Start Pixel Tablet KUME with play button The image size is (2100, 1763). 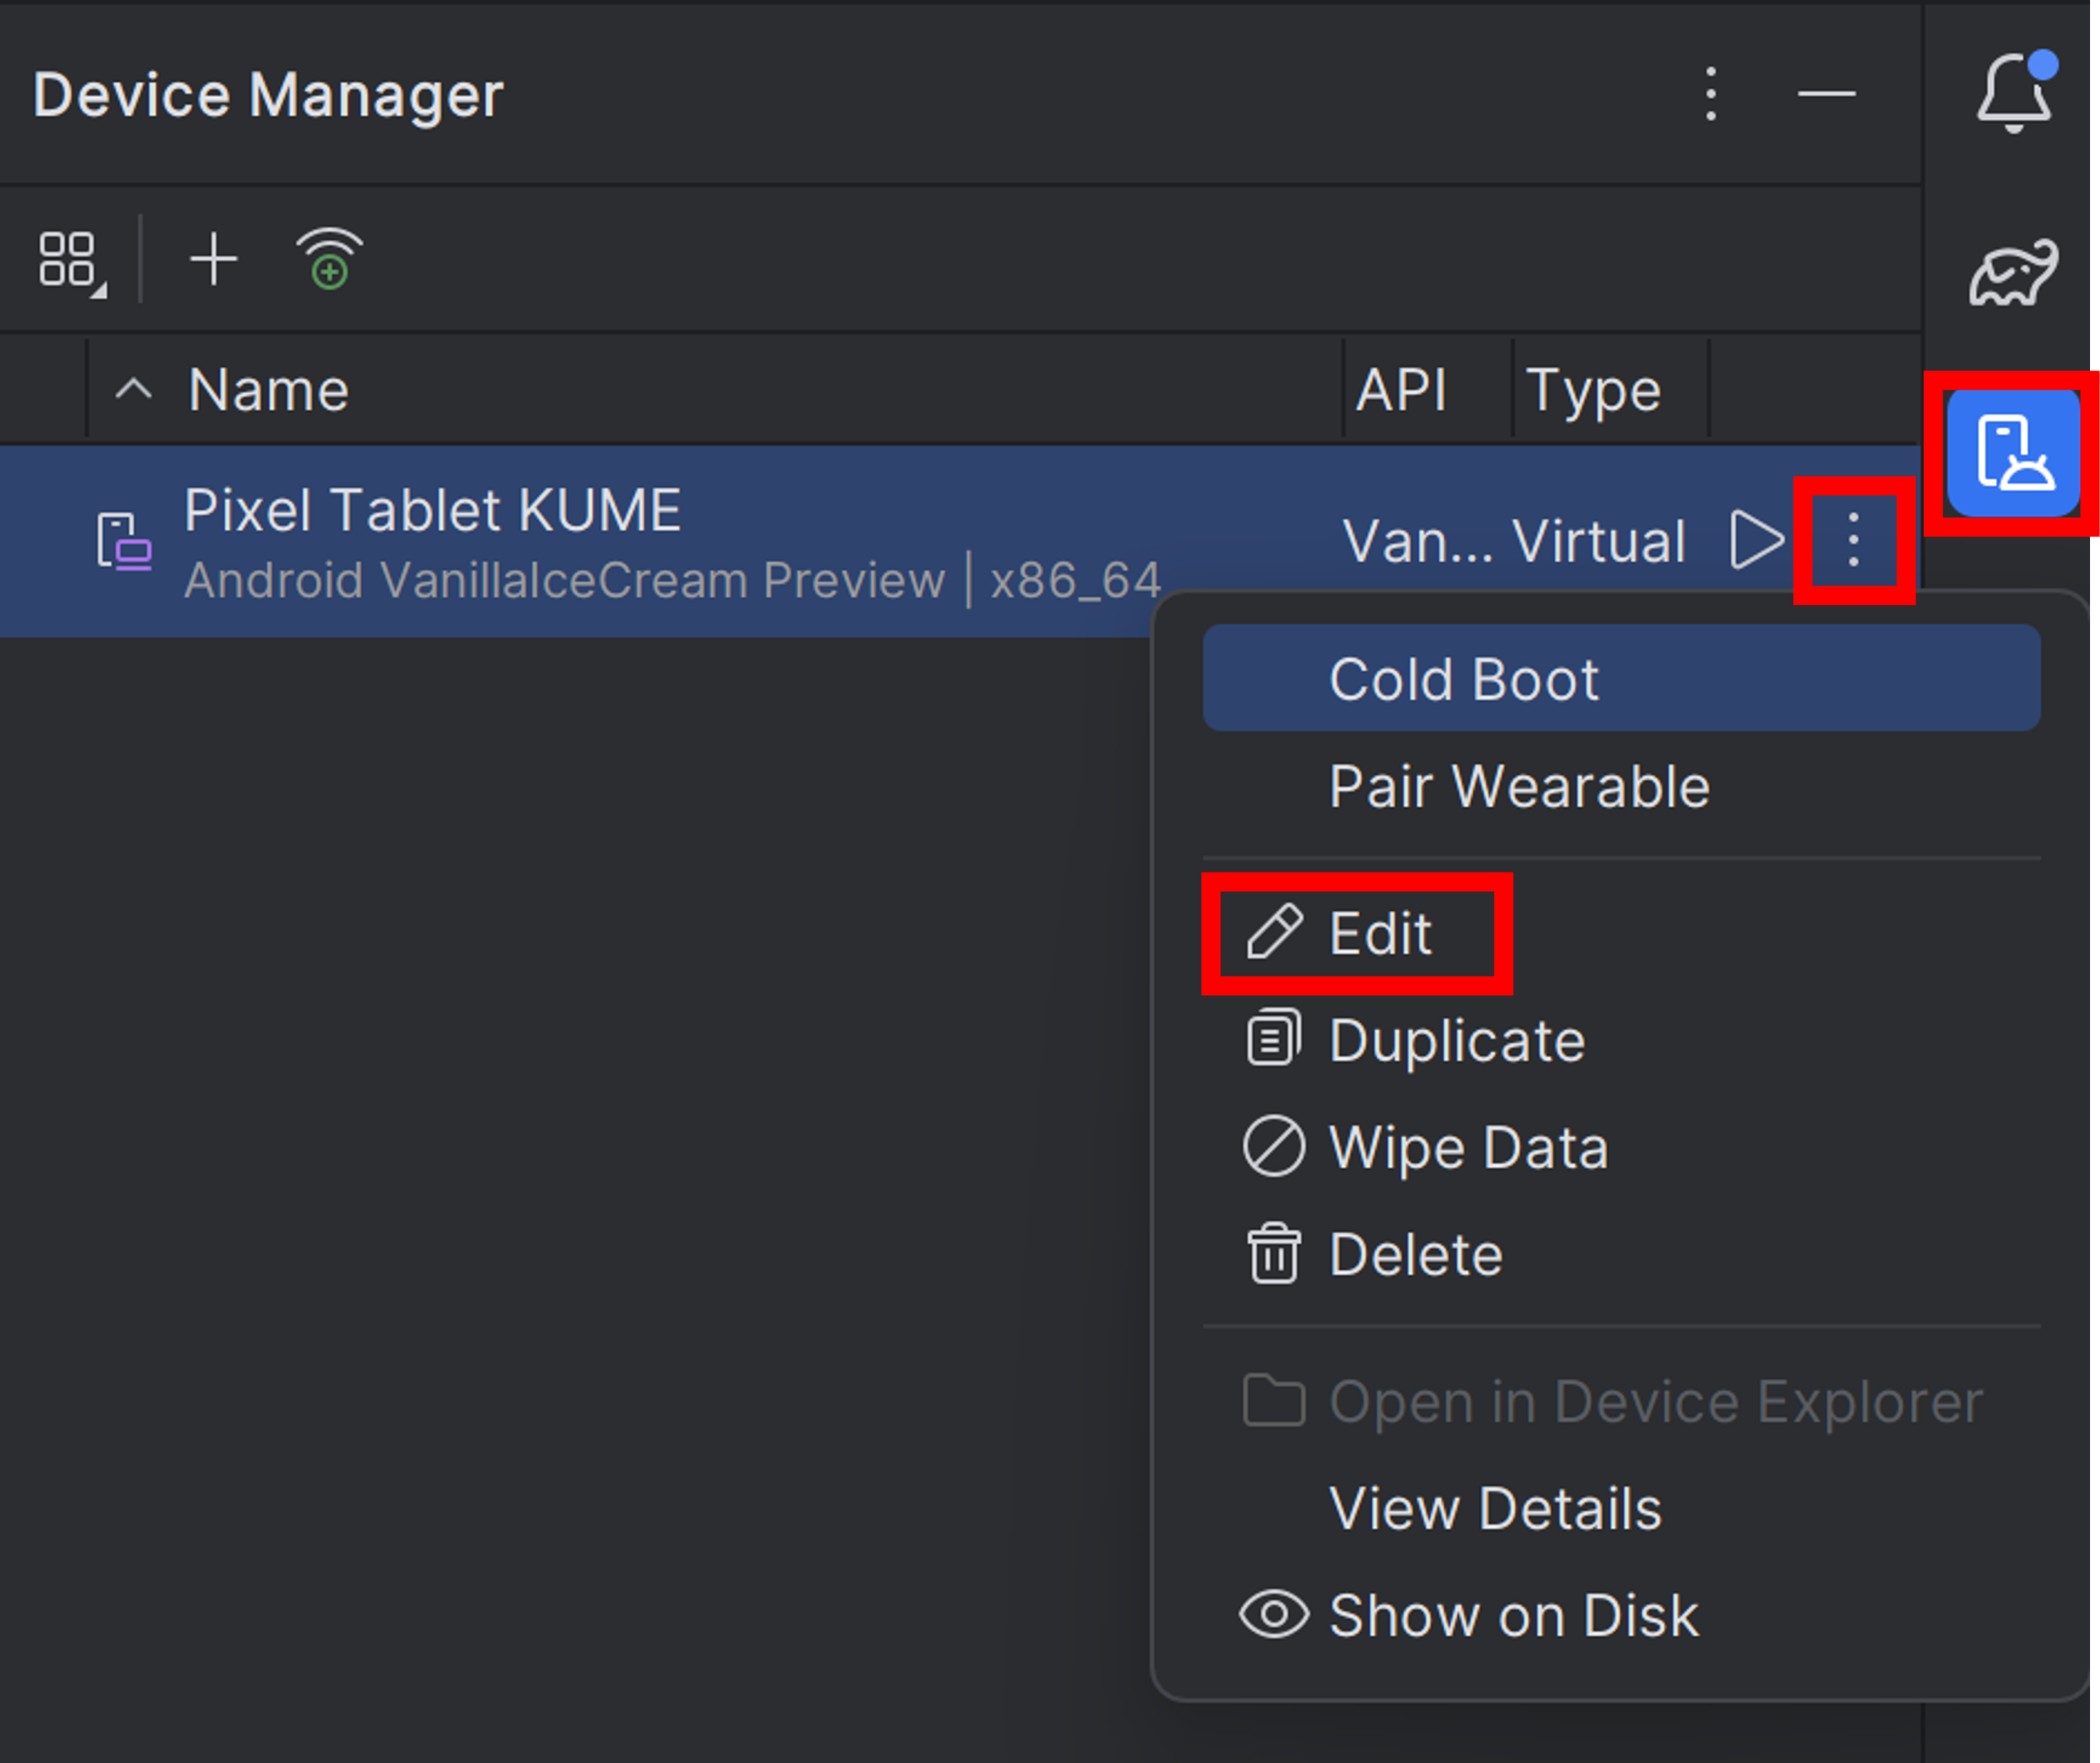point(1755,540)
